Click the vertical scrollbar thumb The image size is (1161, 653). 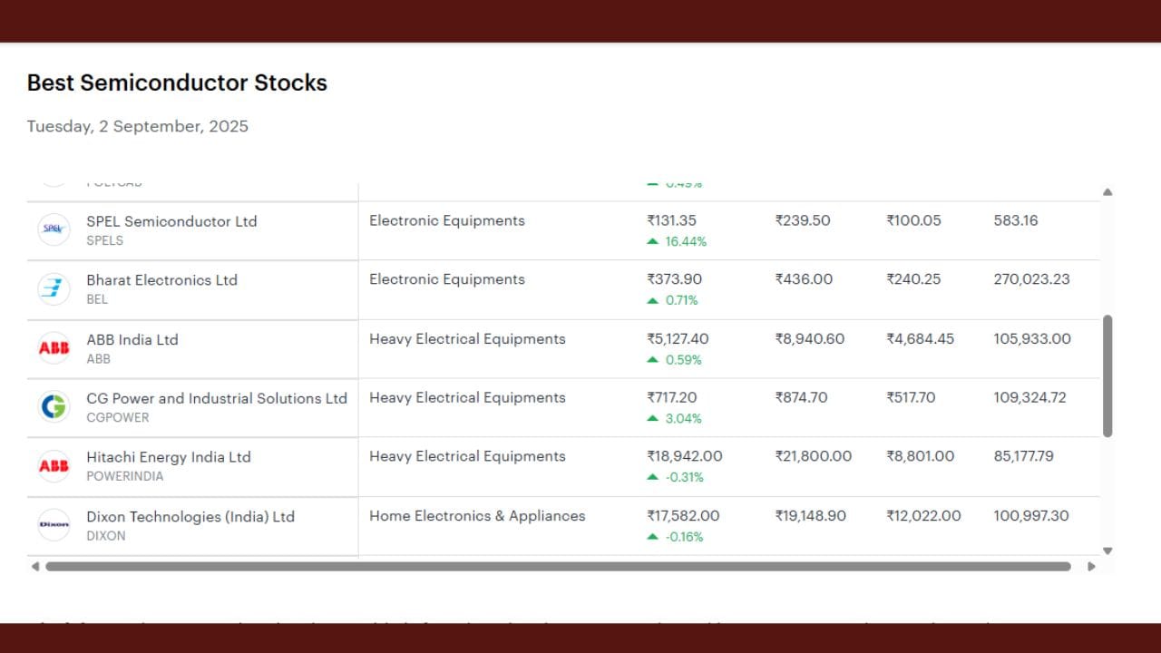[x=1107, y=376]
